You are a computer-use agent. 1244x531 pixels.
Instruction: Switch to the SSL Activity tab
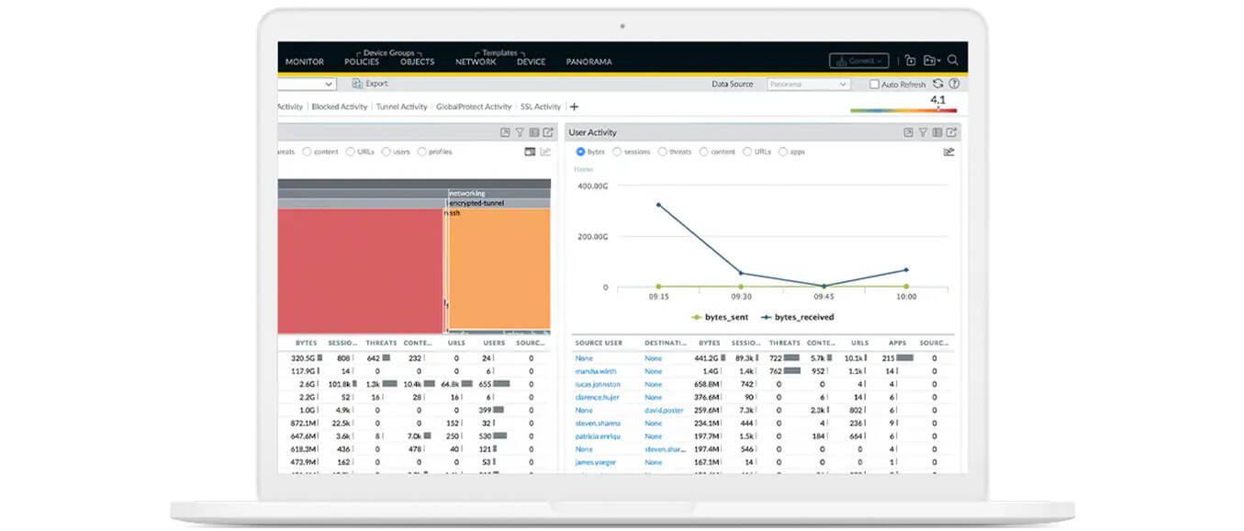539,107
